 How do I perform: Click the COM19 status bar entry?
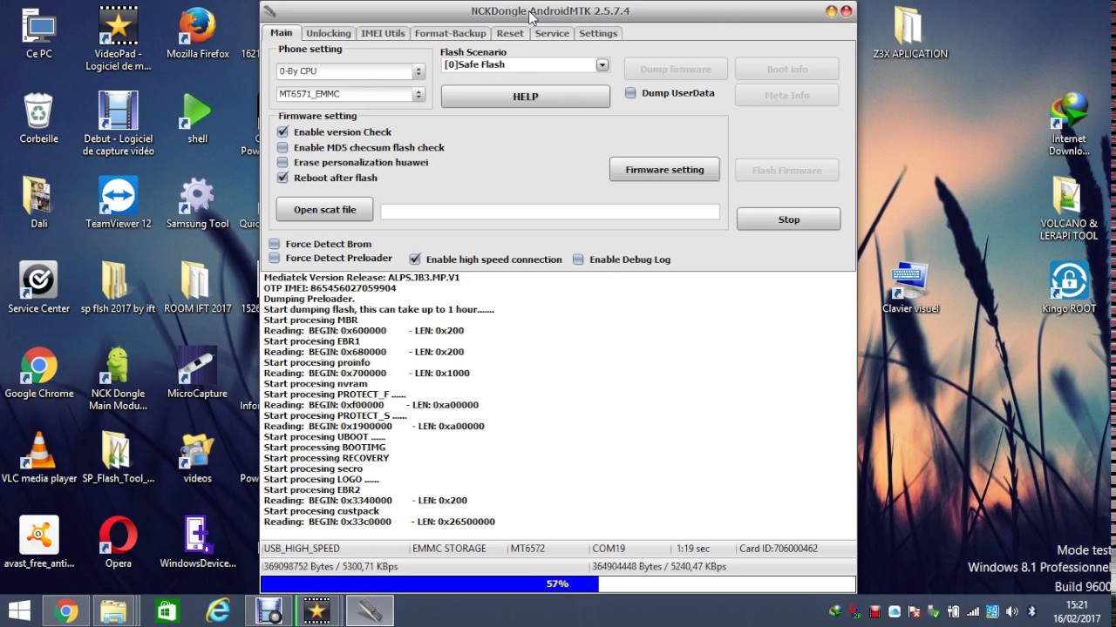(x=609, y=549)
